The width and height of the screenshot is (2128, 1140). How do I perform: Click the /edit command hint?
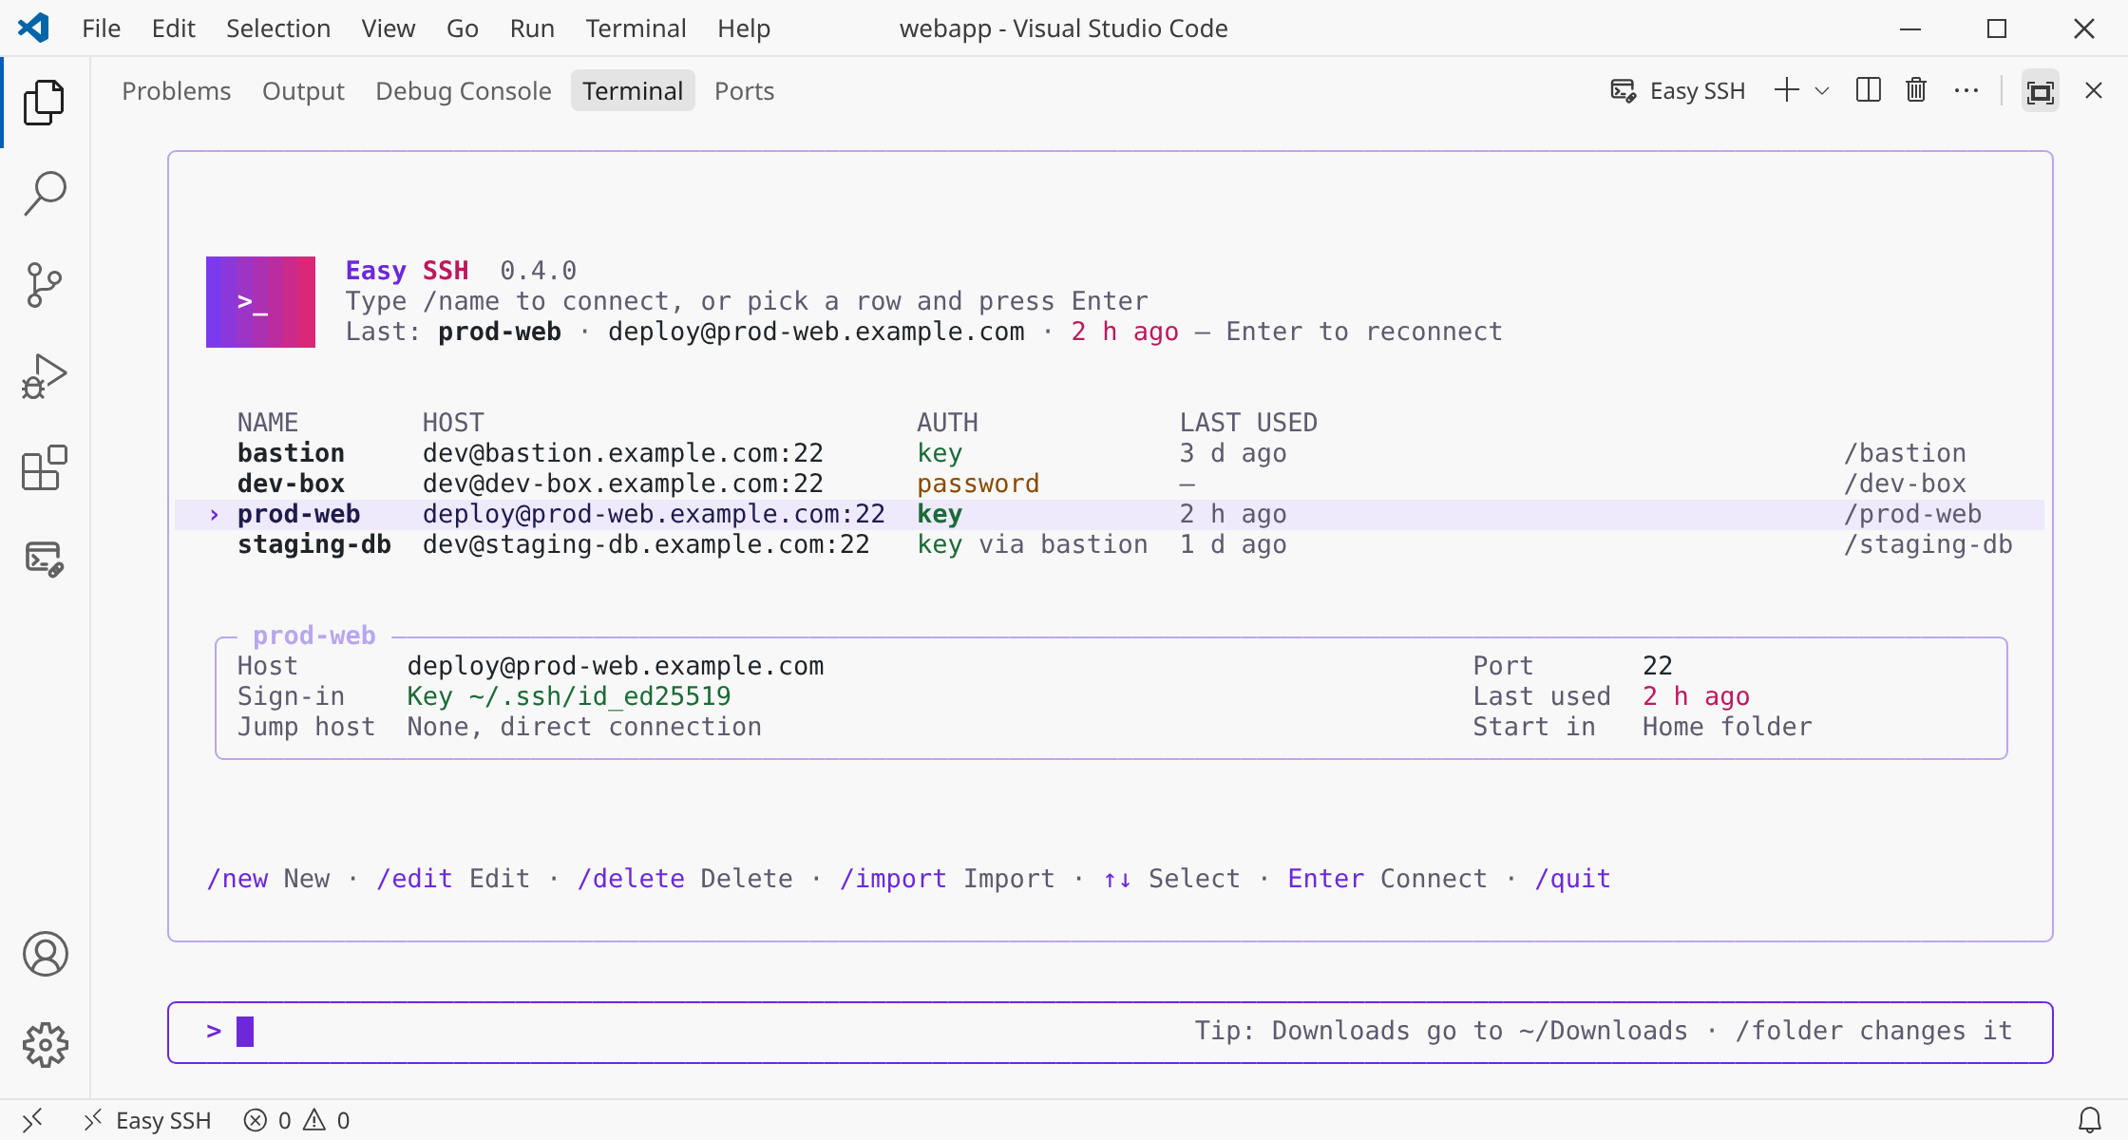point(414,879)
